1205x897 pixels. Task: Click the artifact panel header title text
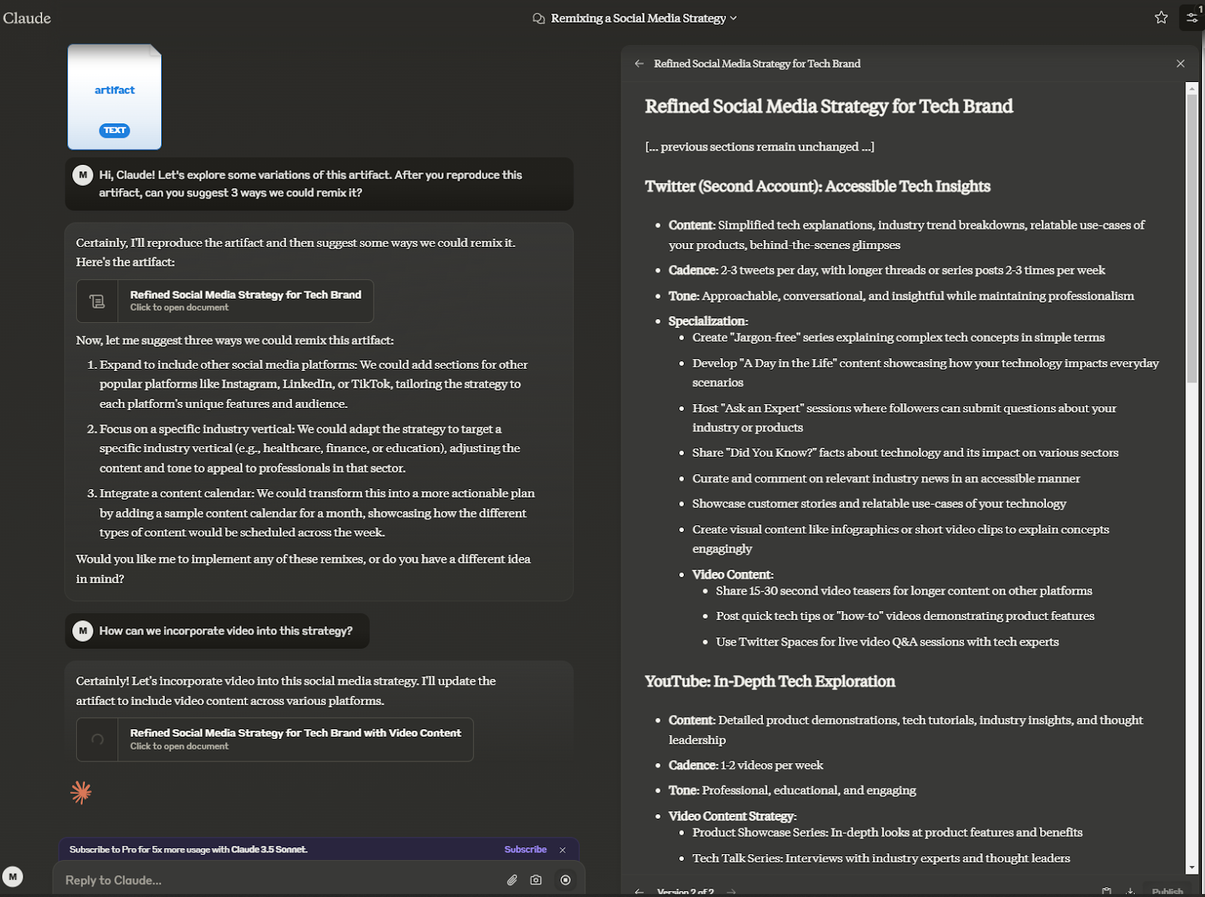(x=757, y=64)
